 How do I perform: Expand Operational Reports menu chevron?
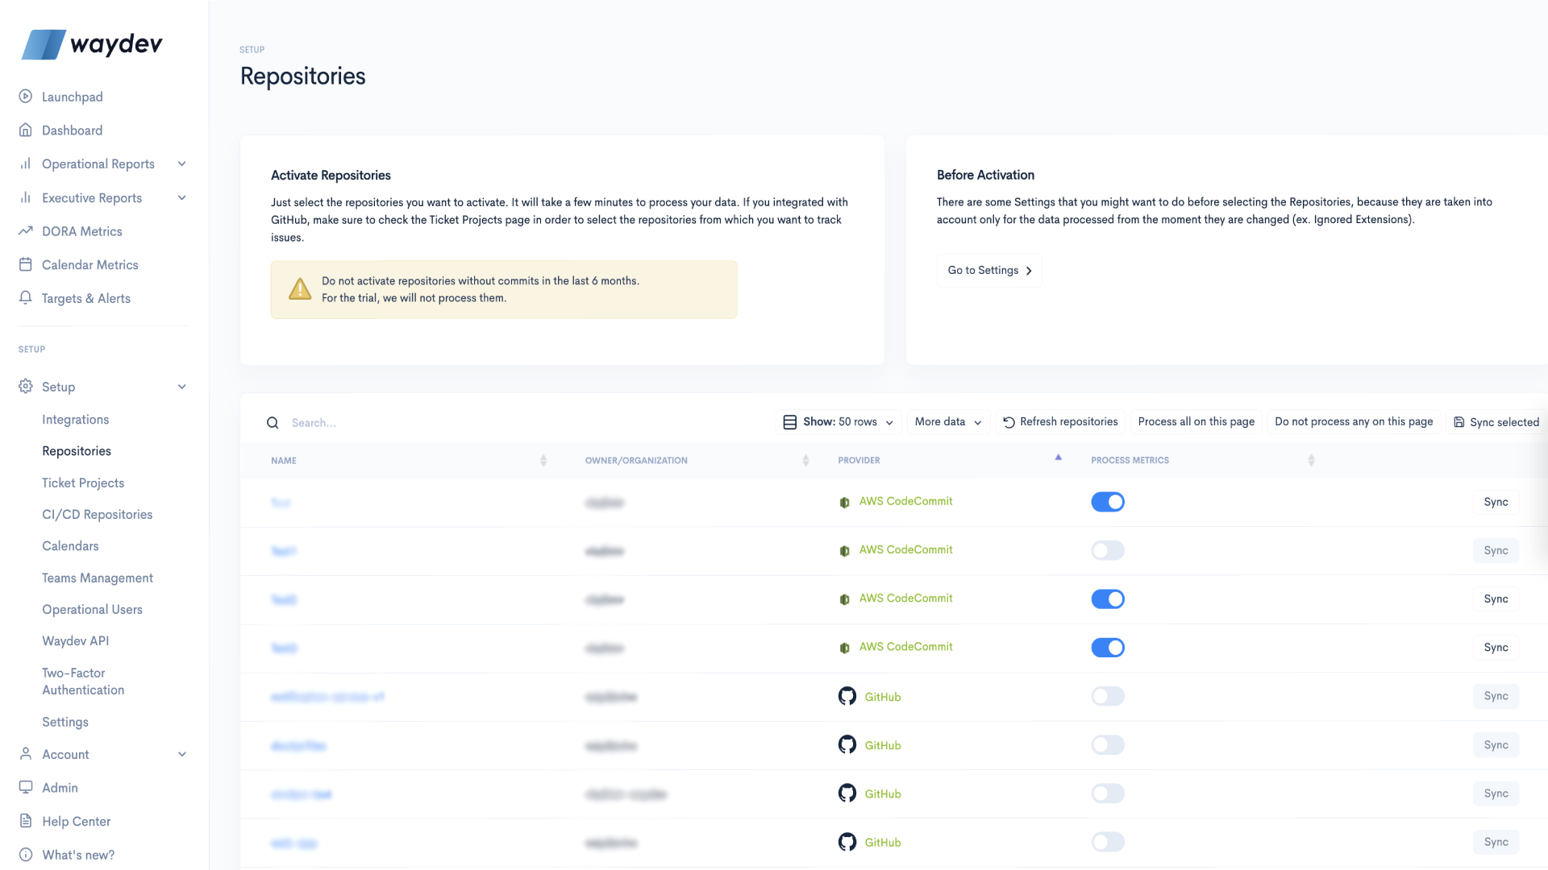(182, 164)
